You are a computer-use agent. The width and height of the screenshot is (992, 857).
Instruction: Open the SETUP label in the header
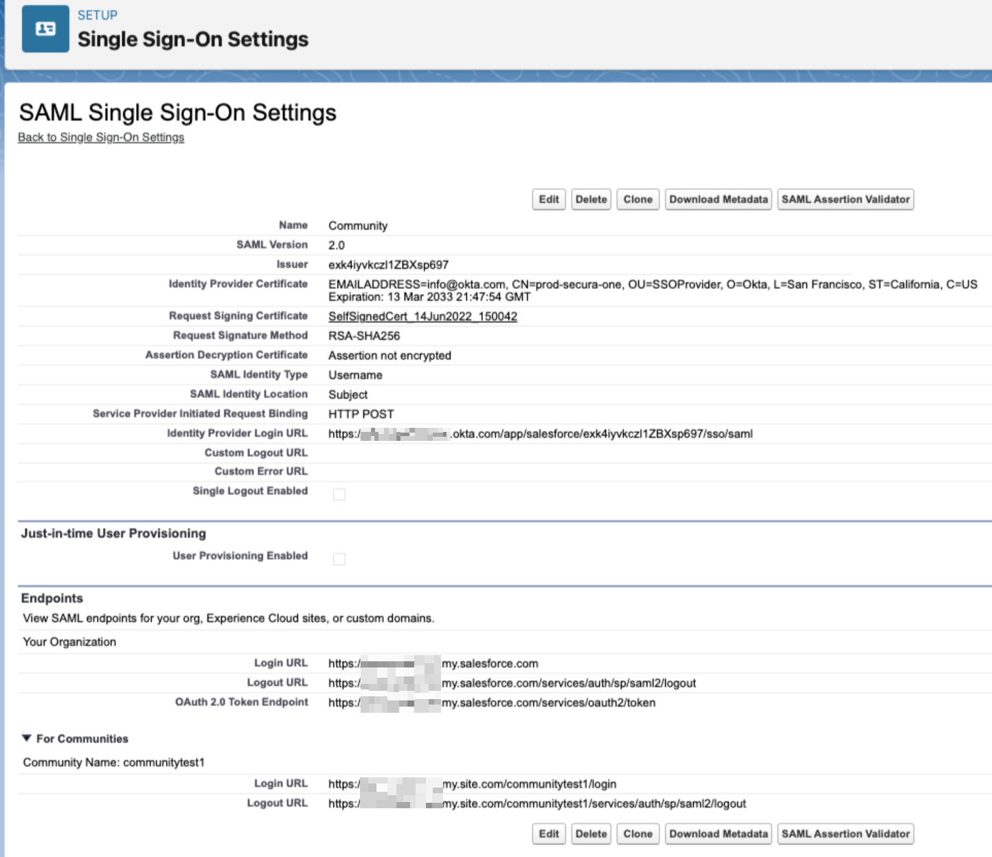coord(97,14)
